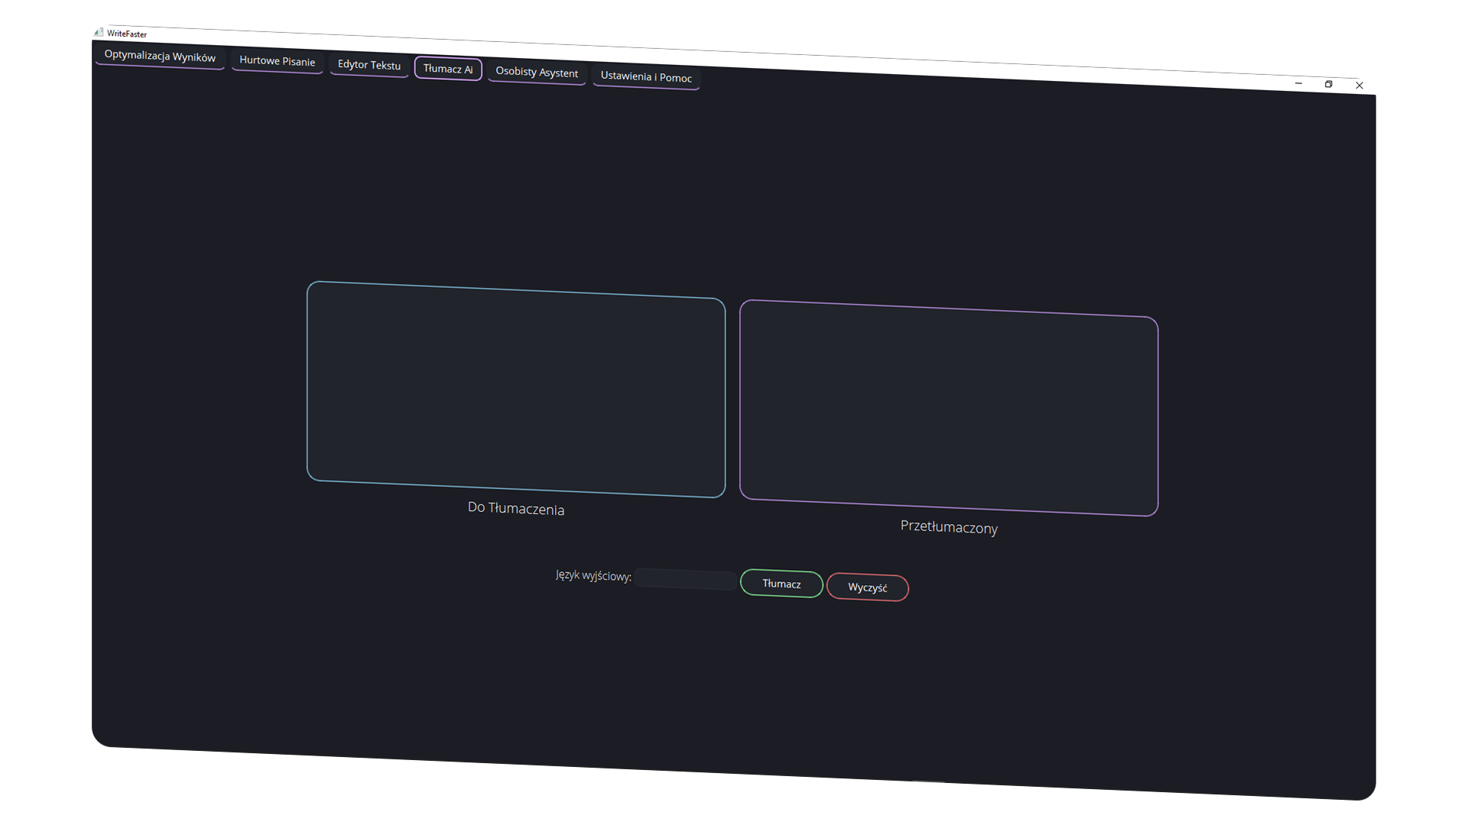Click the highlighted taskbar item at bottom
This screenshot has width=1468, height=825.
[x=928, y=794]
